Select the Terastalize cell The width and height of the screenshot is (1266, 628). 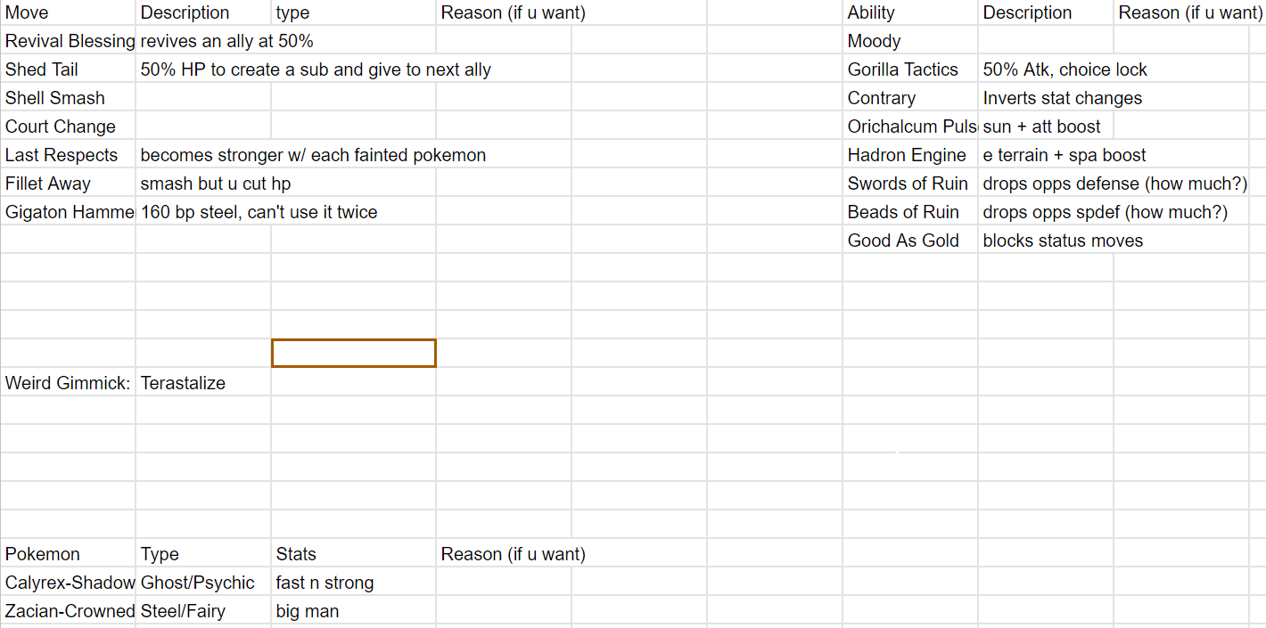pyautogui.click(x=203, y=383)
